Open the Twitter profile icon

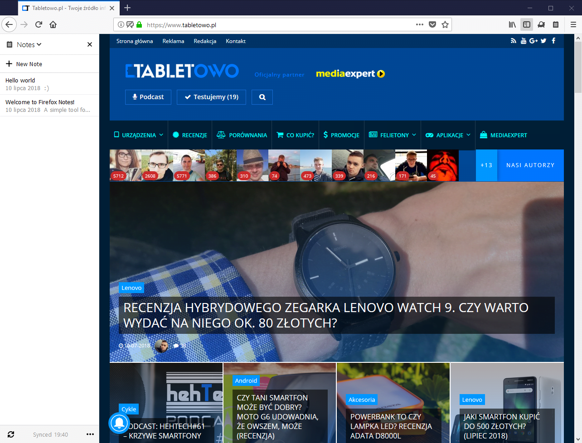[x=543, y=41]
